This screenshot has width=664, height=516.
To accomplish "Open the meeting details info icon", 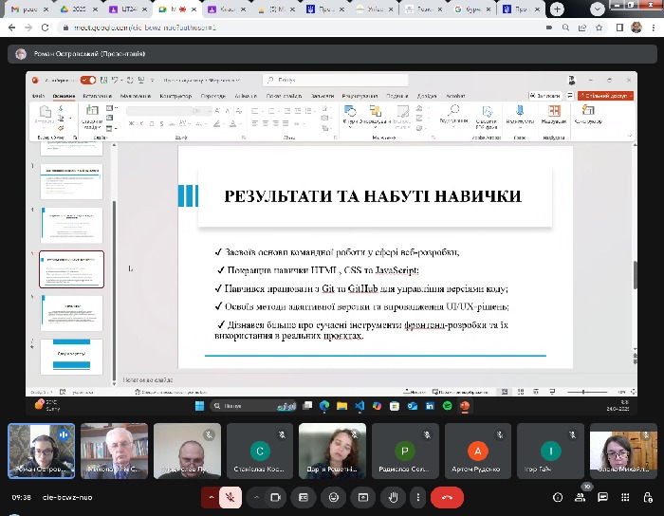I will point(556,496).
